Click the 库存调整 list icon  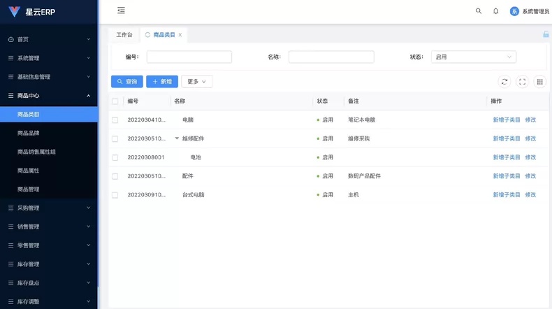(11, 301)
